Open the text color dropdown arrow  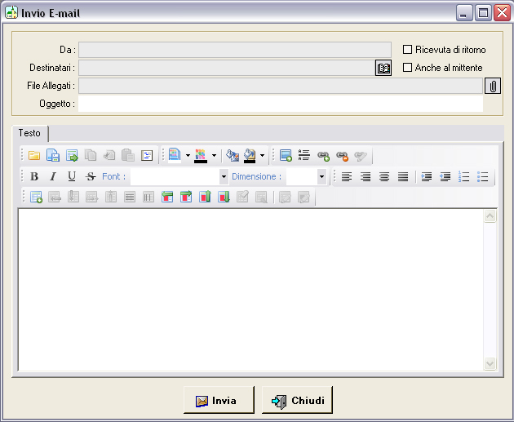(214, 155)
